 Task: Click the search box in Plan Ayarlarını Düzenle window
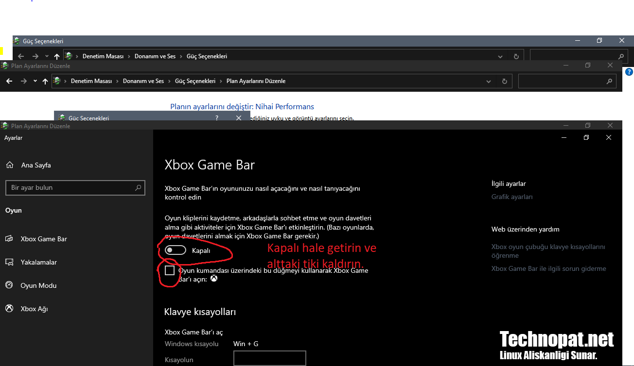click(567, 81)
